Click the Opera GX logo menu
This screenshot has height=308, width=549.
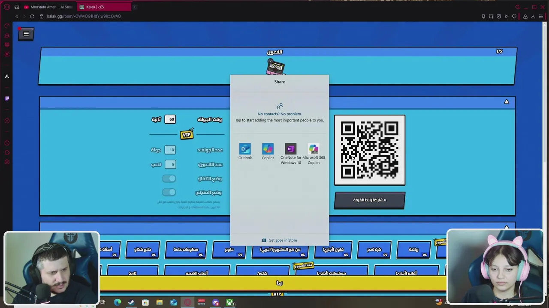pos(7,7)
